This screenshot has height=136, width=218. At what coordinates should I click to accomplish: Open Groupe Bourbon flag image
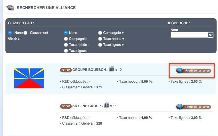pos(29,78)
